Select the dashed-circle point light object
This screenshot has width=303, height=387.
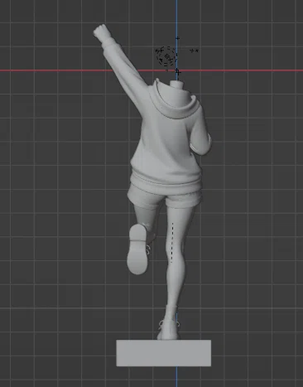coord(166,56)
